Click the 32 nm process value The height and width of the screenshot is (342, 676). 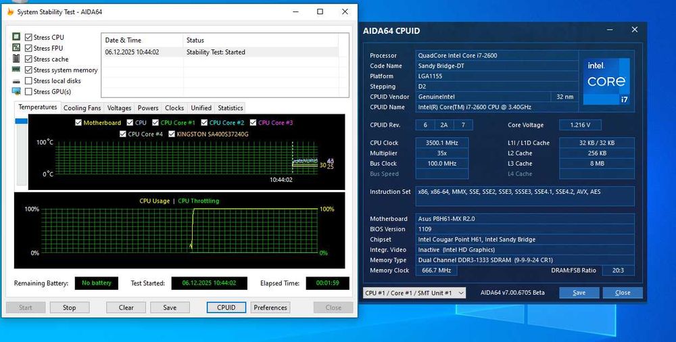coord(564,97)
